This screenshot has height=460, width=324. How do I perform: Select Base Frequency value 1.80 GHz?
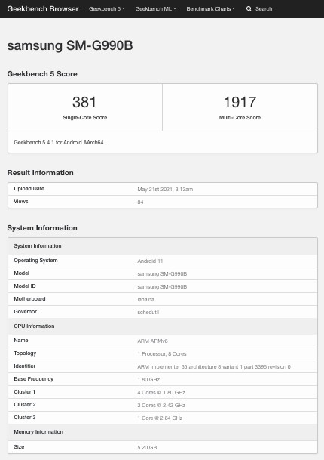(x=148, y=380)
